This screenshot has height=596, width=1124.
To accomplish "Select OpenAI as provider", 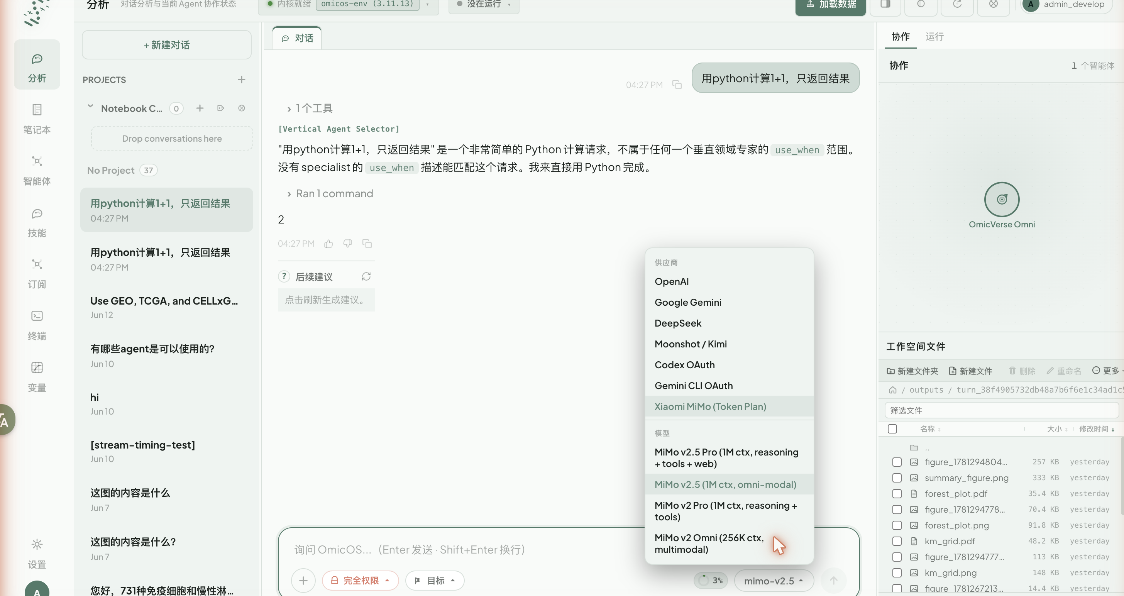I will (x=729, y=281).
